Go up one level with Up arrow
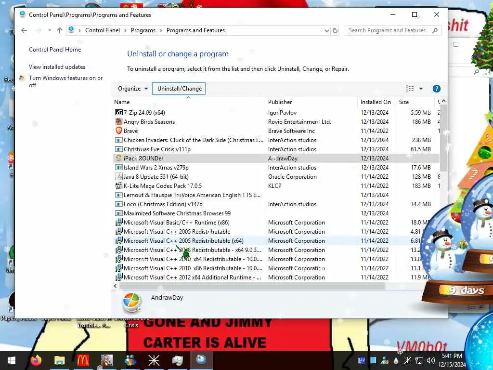This screenshot has width=493, height=370. (x=60, y=30)
